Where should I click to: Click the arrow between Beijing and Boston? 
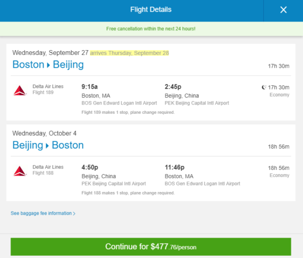tap(47, 146)
